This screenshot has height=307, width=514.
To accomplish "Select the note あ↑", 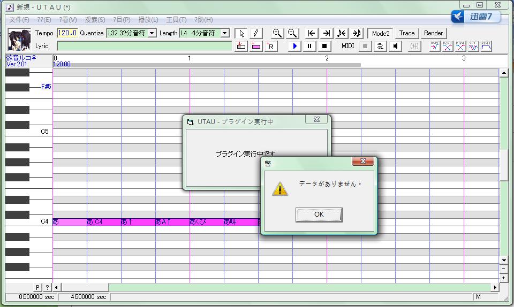I will (x=138, y=222).
